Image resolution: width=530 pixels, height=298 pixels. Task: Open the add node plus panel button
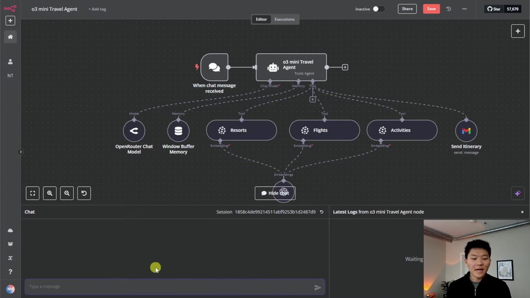click(x=518, y=31)
